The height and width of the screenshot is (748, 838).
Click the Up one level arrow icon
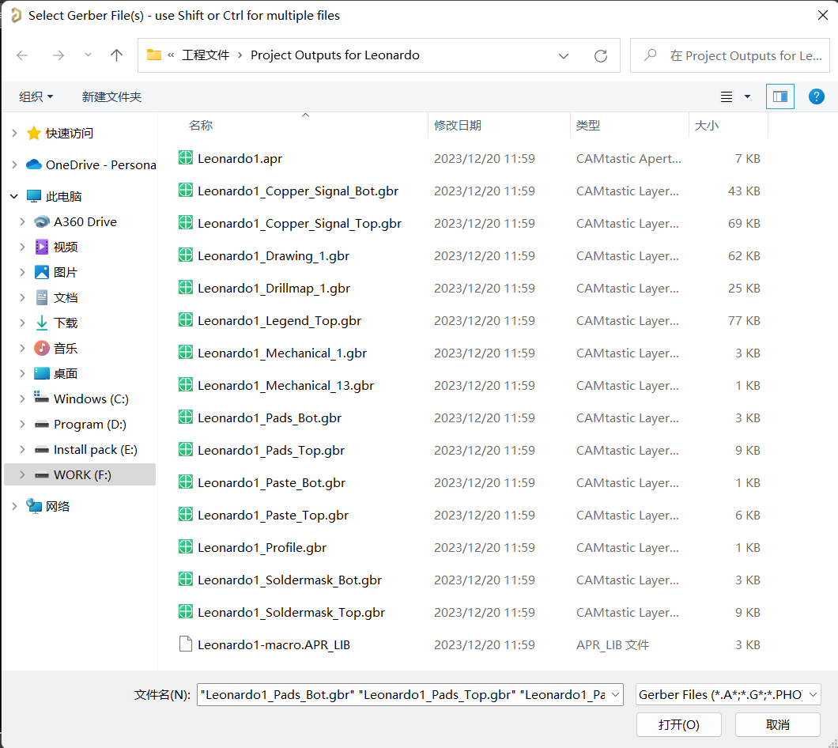click(117, 55)
